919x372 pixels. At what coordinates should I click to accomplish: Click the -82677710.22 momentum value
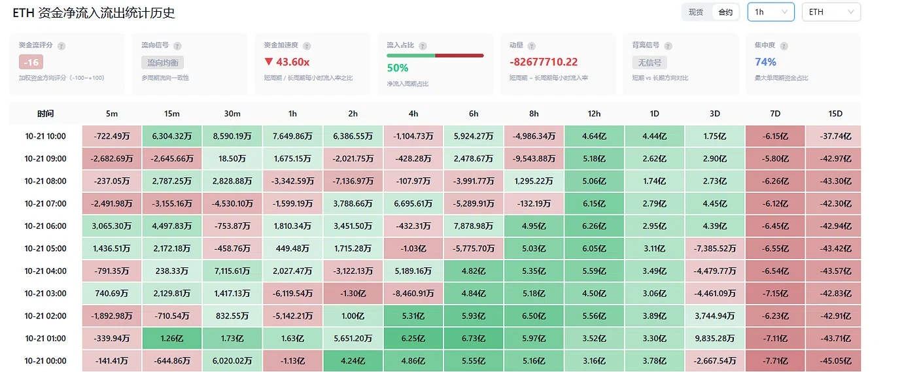544,62
